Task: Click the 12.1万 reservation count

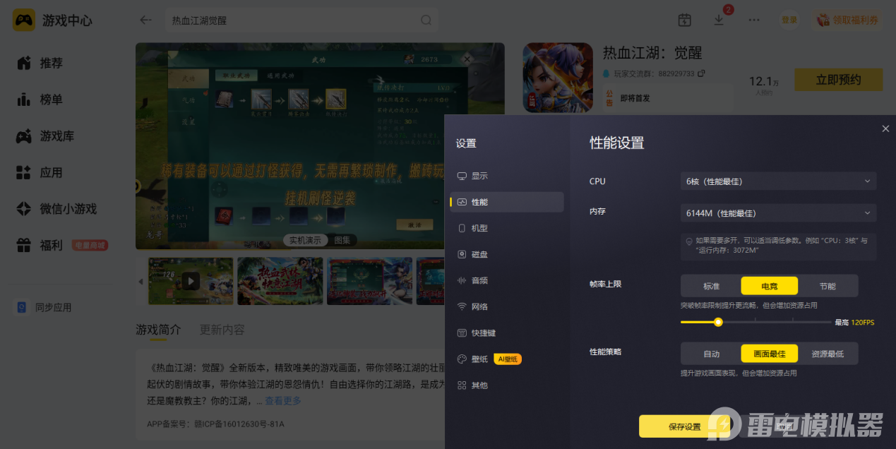Action: click(764, 82)
